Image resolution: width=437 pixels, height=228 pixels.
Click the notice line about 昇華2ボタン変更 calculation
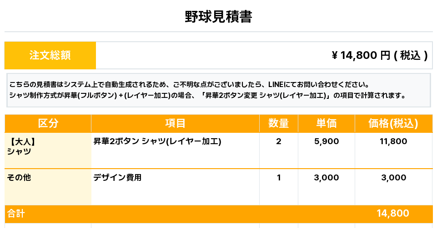207,96
